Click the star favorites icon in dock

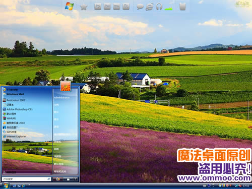click(84, 7)
